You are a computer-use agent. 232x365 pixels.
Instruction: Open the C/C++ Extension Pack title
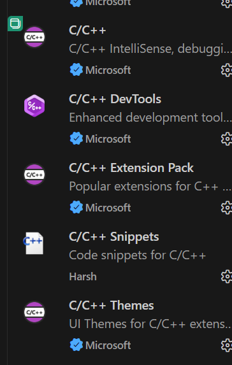tap(131, 168)
